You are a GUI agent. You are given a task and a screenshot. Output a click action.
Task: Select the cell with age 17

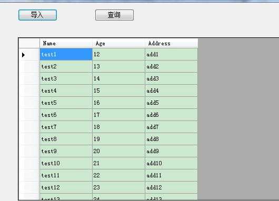[118, 115]
